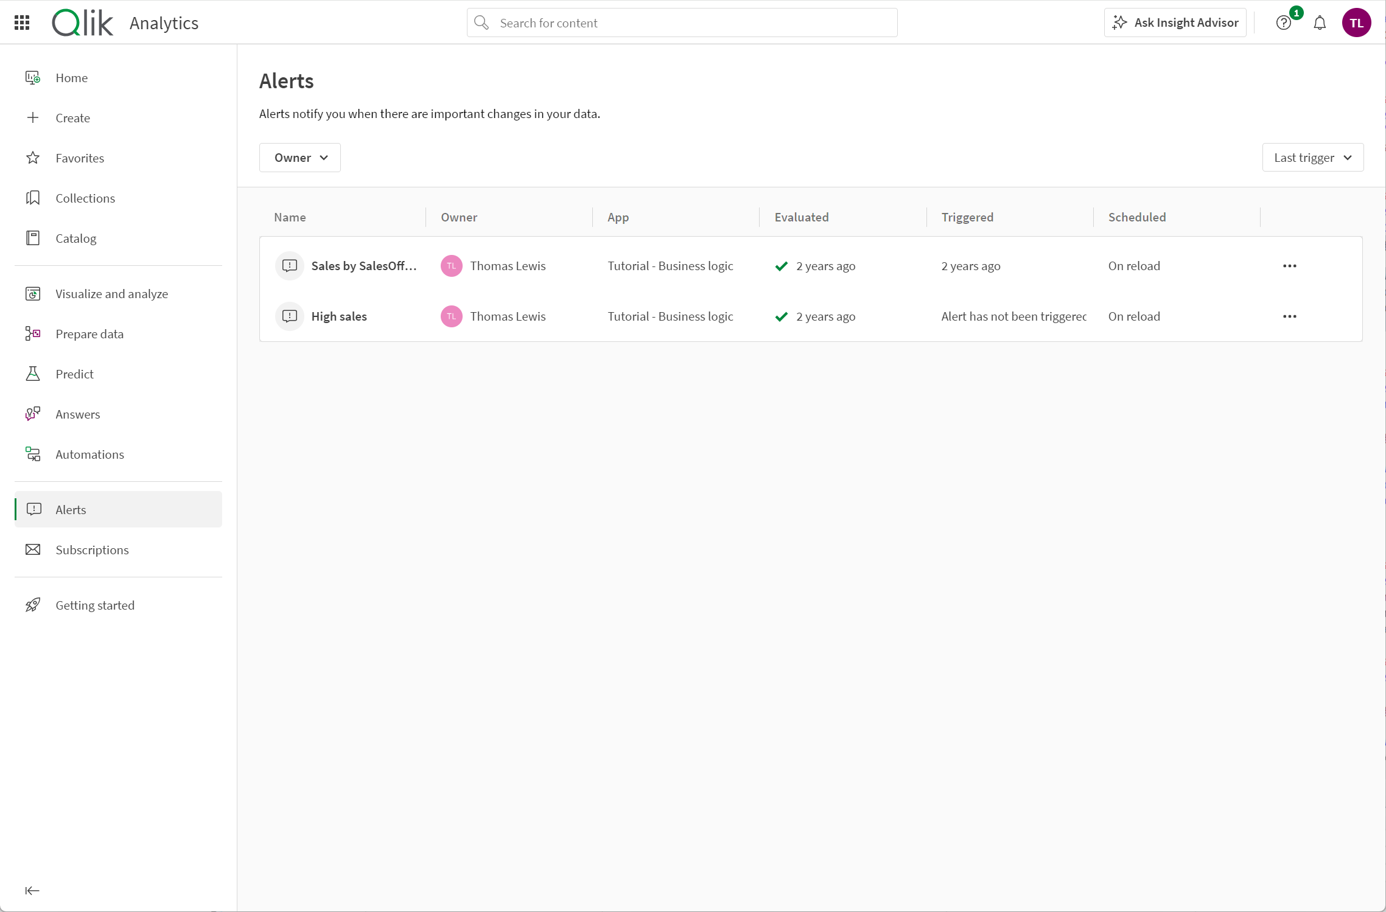Open the Home section

click(71, 76)
